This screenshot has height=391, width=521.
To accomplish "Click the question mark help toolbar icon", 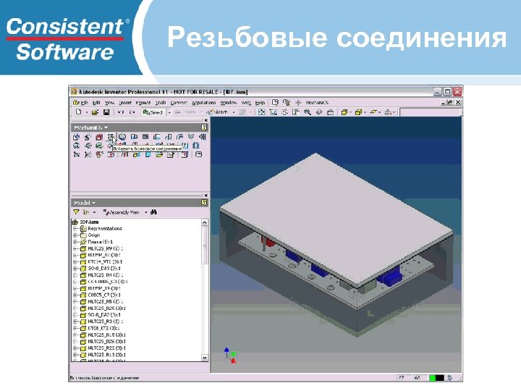I will point(275,102).
